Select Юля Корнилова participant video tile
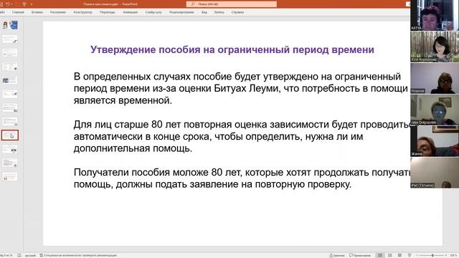 [x=435, y=47]
